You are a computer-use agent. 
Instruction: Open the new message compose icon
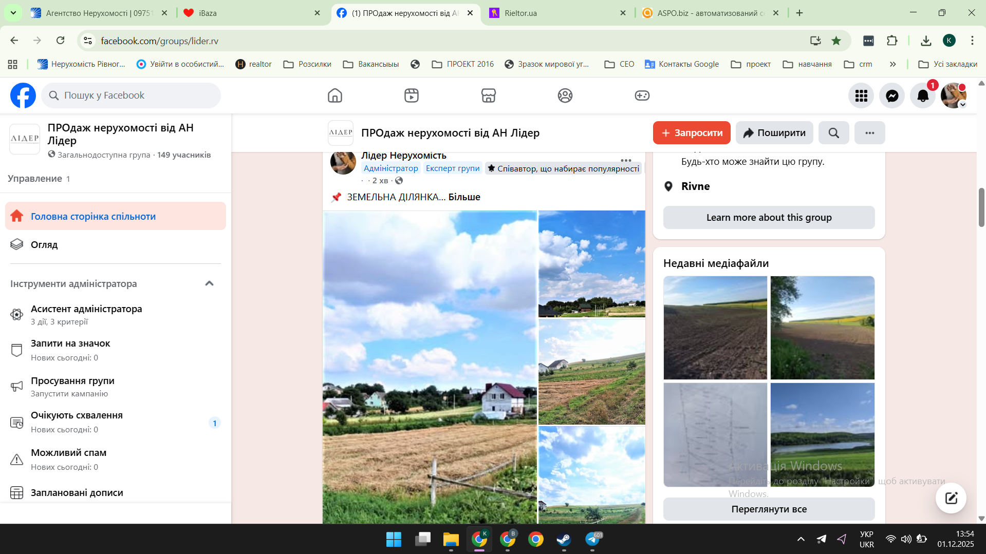pyautogui.click(x=951, y=498)
